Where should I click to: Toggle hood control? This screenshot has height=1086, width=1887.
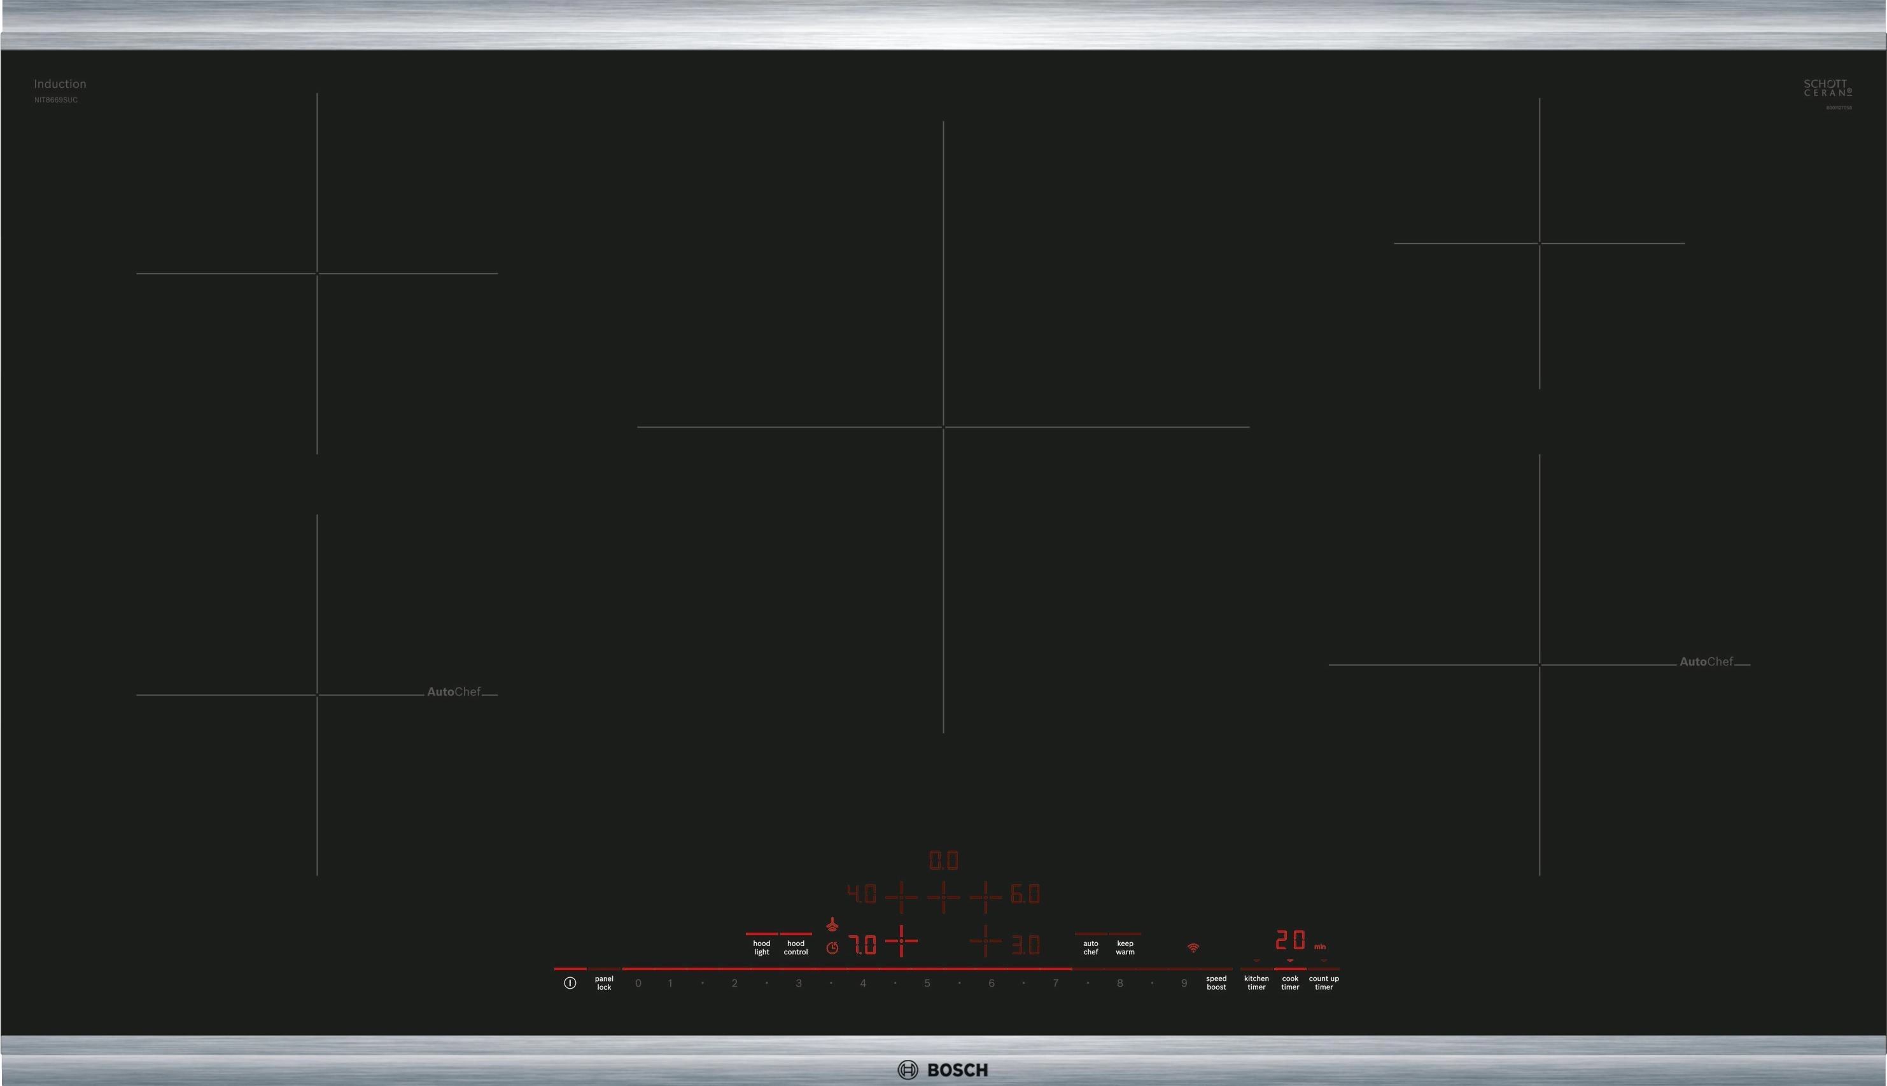coord(796,947)
